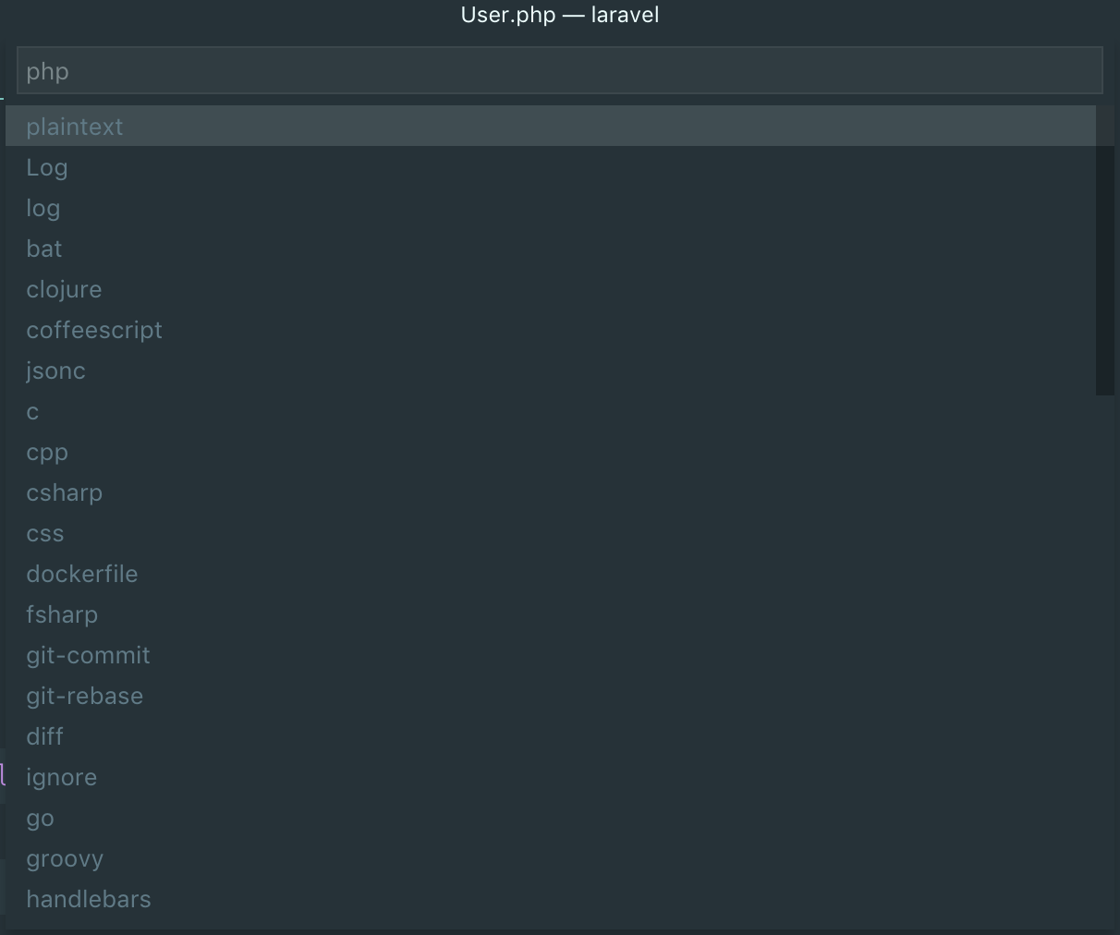Select git-rebase from the list

click(85, 696)
